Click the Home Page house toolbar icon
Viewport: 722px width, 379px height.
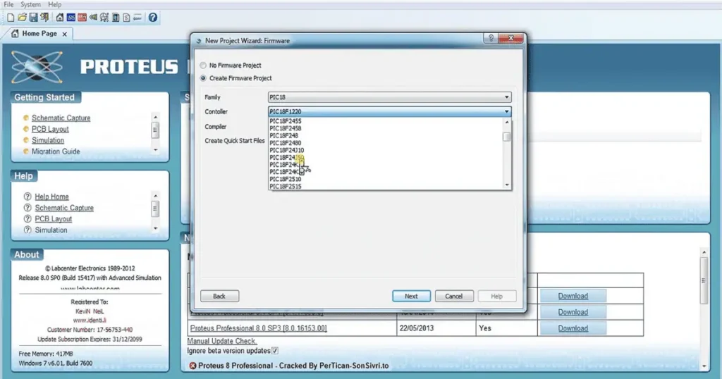pyautogui.click(x=60, y=18)
